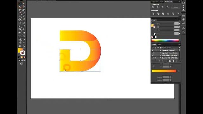Click Create New Action button
The image size is (203, 114).
pos(173,61)
